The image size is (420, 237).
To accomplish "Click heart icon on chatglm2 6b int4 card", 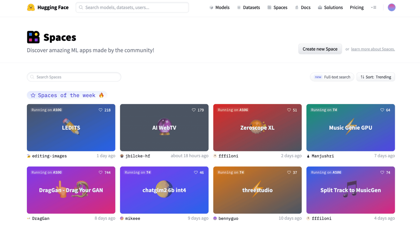I will (x=196, y=172).
